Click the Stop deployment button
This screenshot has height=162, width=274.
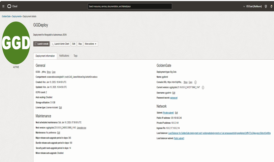(80, 44)
